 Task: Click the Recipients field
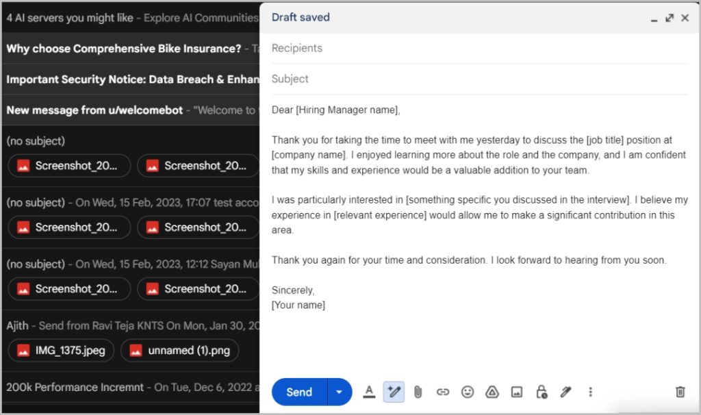[x=480, y=48]
